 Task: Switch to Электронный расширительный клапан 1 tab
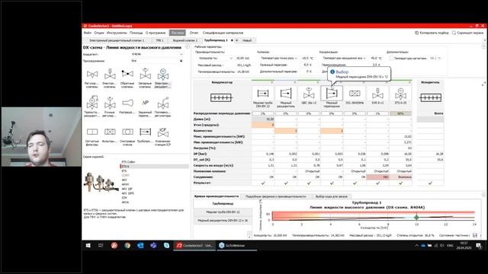point(117,40)
